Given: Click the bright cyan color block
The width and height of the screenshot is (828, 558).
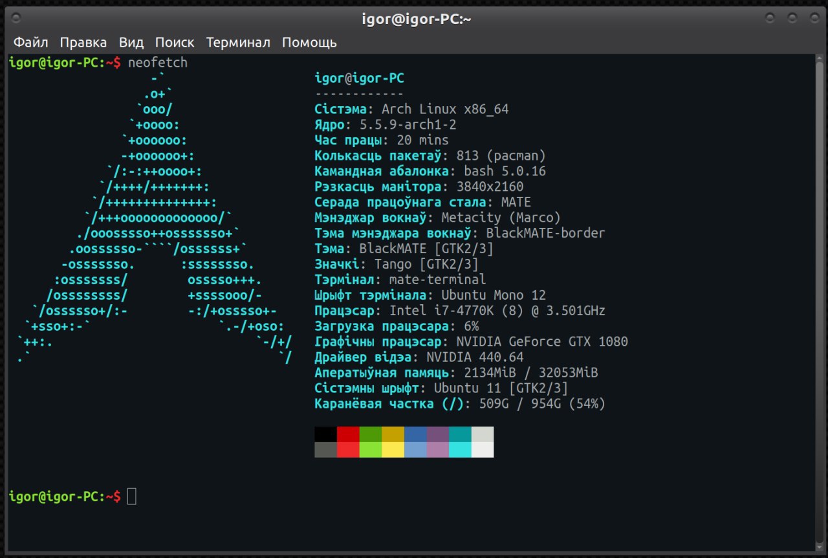Looking at the screenshot, I should [460, 450].
